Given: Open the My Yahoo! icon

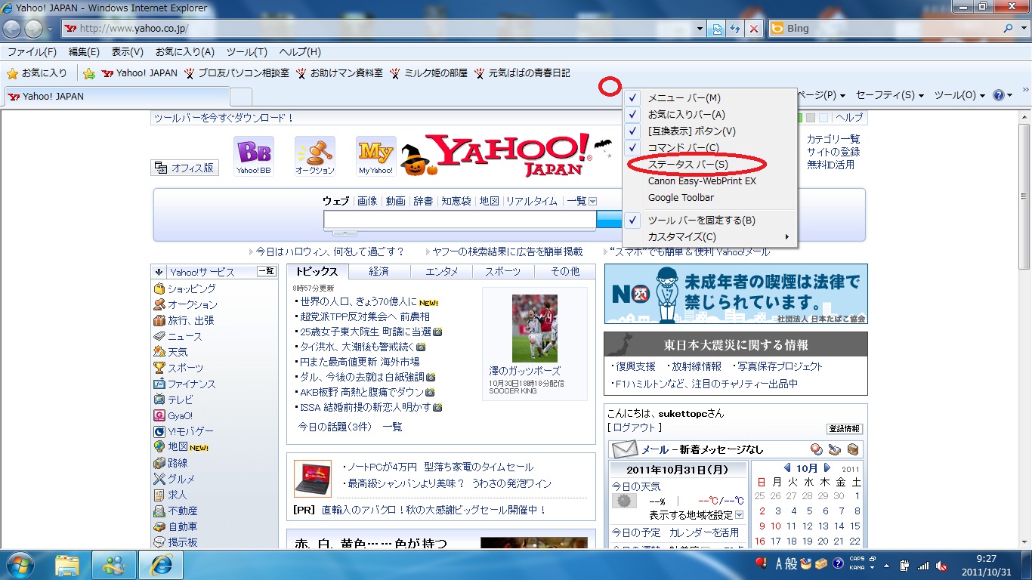Looking at the screenshot, I should tap(375, 156).
